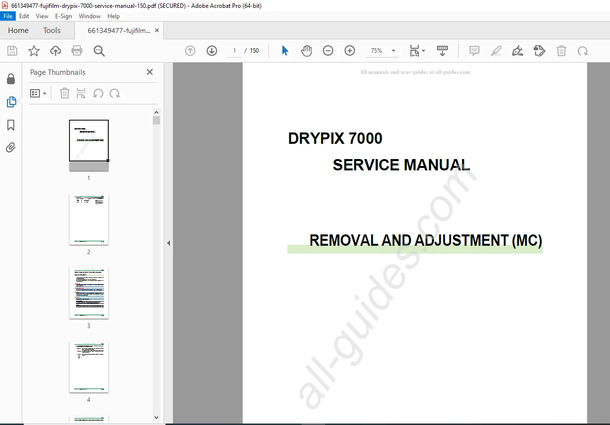Select the fujifilm document tab
610x425 pixels.
coord(119,31)
